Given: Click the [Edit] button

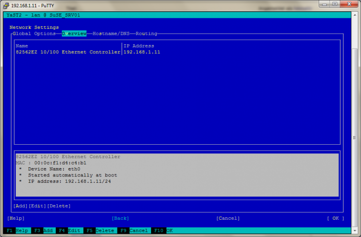Looking at the screenshot, I should tap(37, 206).
